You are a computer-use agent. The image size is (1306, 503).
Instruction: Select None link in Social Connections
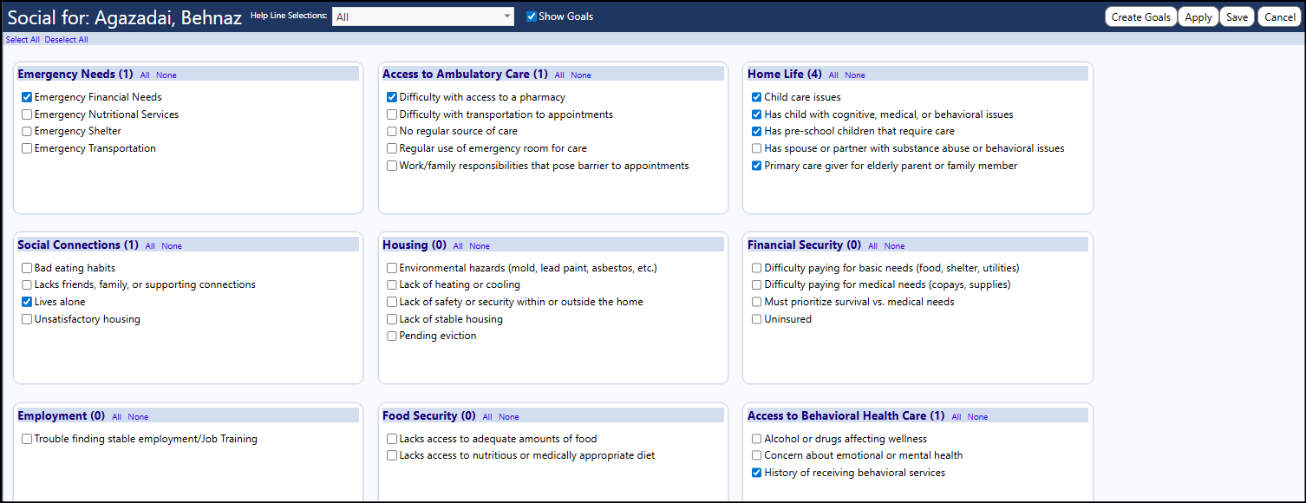[172, 246]
